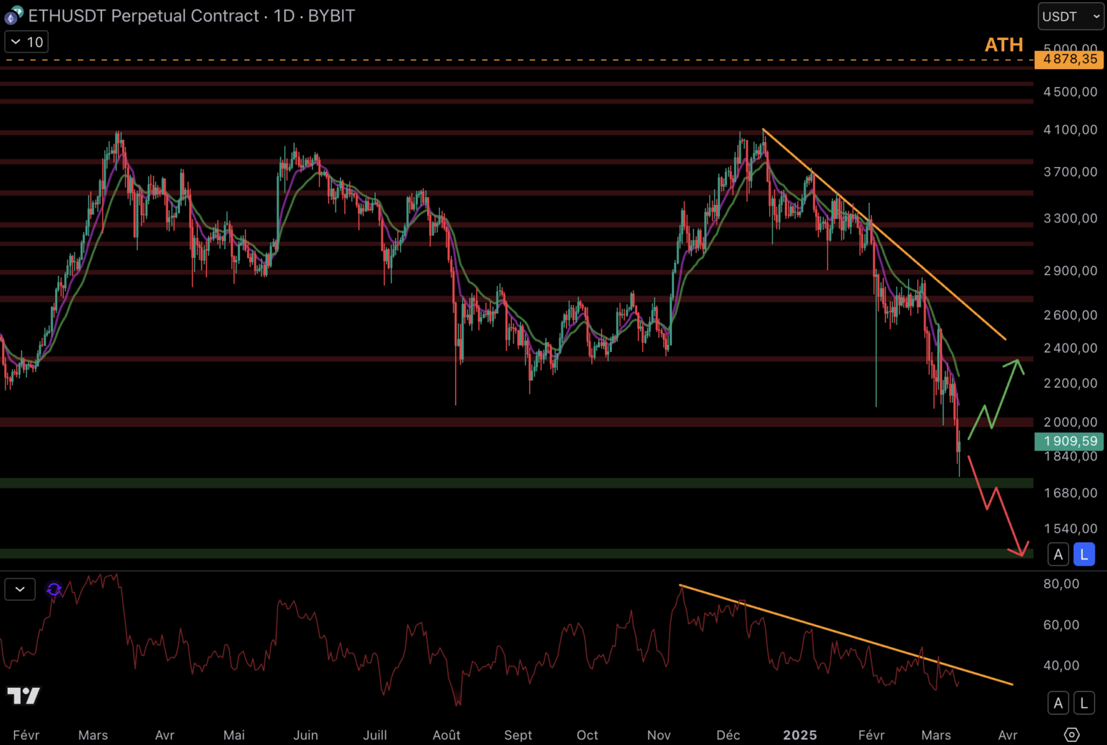Click the "2025" label on the time axis
The image size is (1107, 745).
click(x=800, y=735)
